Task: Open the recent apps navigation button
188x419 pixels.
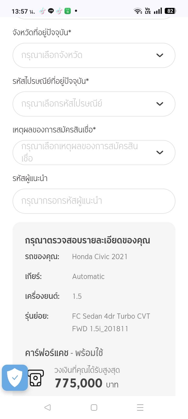Action: tap(140, 408)
